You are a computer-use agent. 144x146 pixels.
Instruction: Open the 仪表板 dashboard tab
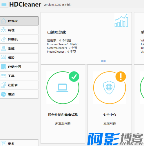coord(19,21)
